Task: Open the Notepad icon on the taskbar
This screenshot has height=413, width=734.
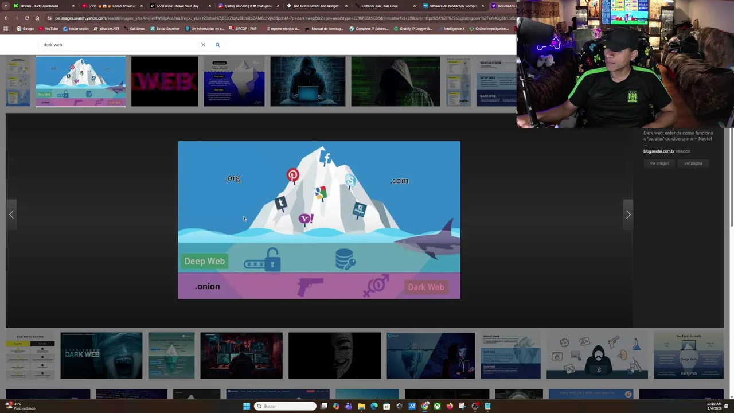Action: pos(487,406)
